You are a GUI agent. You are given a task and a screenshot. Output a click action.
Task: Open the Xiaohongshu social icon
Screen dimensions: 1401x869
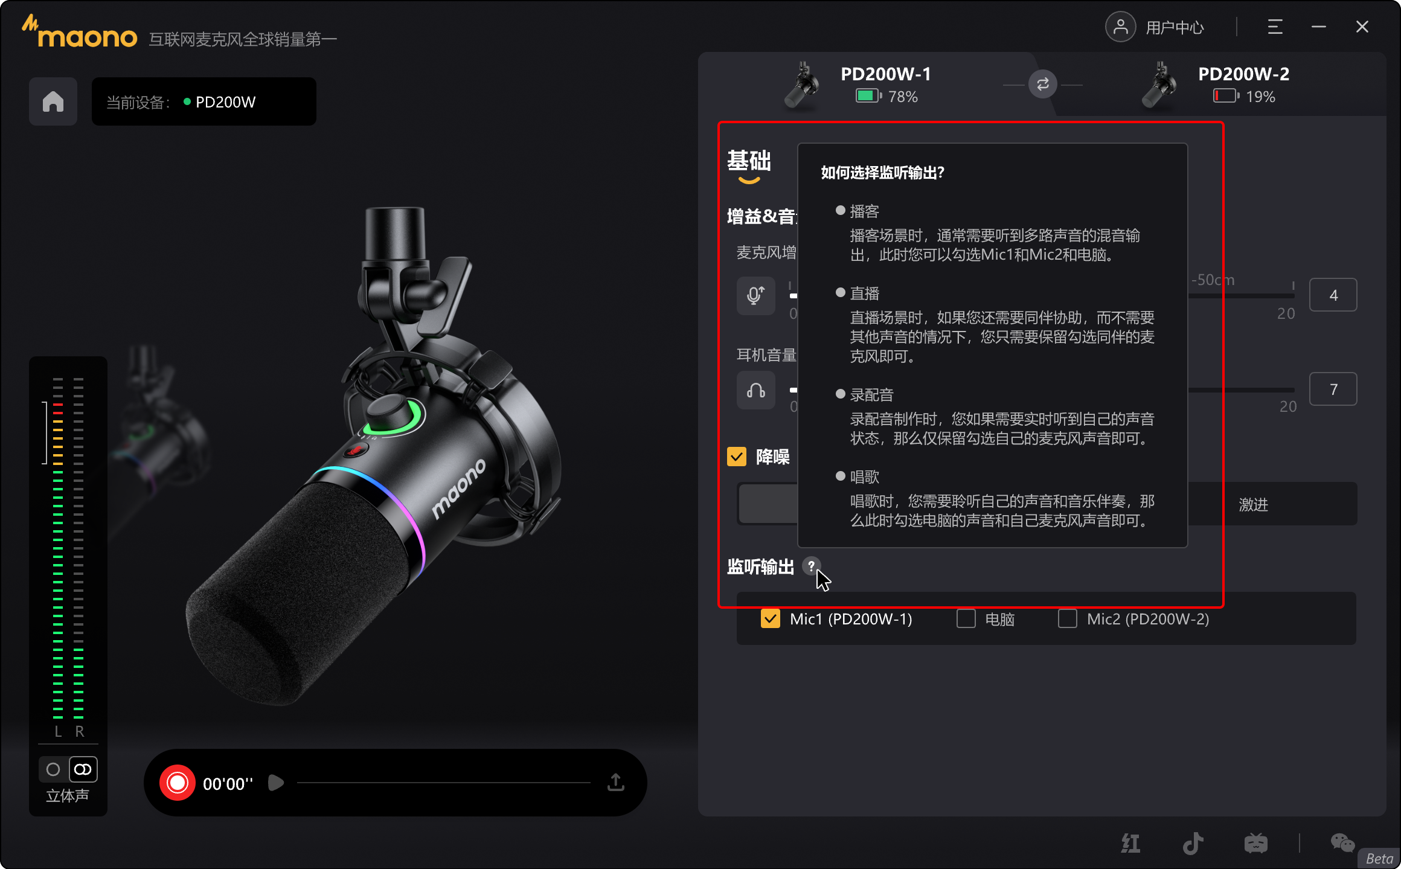coord(1130,843)
